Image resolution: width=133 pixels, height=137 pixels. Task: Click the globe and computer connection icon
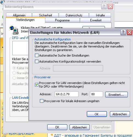tap(14, 30)
